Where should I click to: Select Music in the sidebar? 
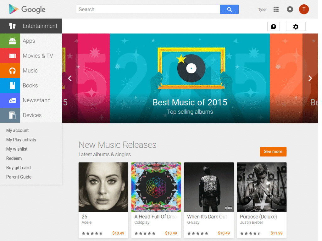click(30, 71)
